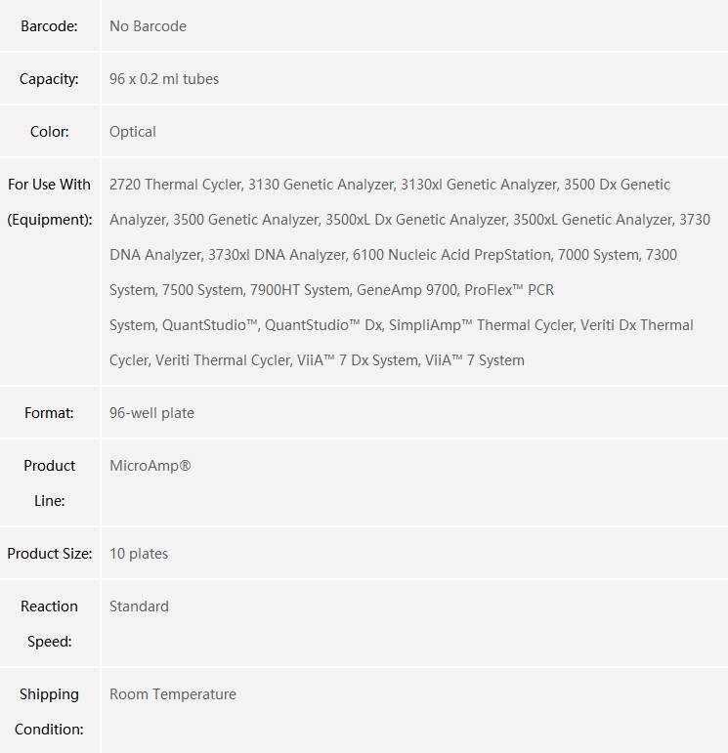
Task: Click the 10 plates product size value
Action: [139, 554]
